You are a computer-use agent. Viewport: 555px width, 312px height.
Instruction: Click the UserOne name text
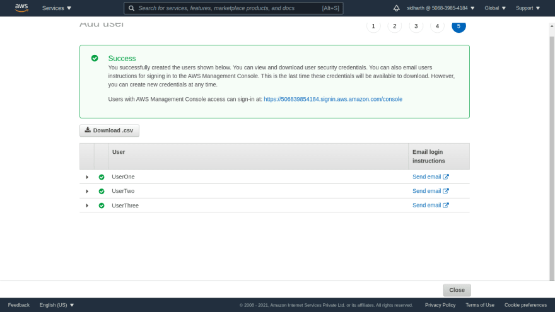(123, 177)
